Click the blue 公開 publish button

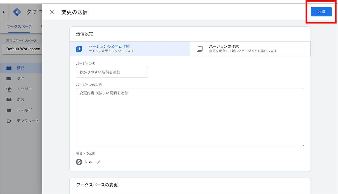[321, 12]
